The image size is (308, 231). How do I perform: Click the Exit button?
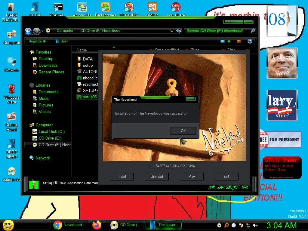(226, 176)
